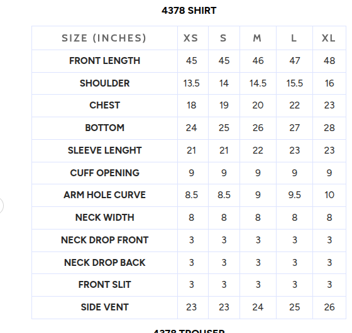Click the FRONT SLIT row label
The image size is (352, 333).
(x=104, y=285)
